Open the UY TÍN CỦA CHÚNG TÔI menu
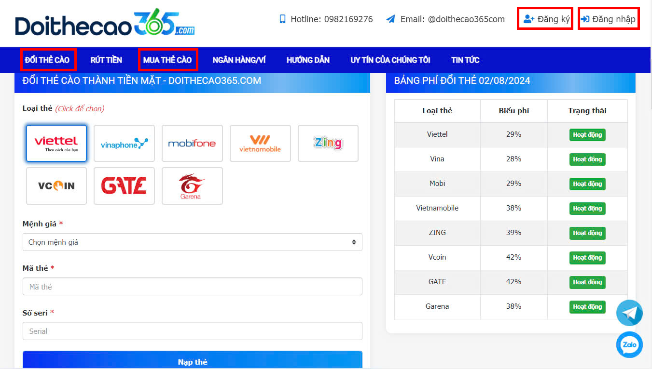652x369 pixels. pos(390,60)
